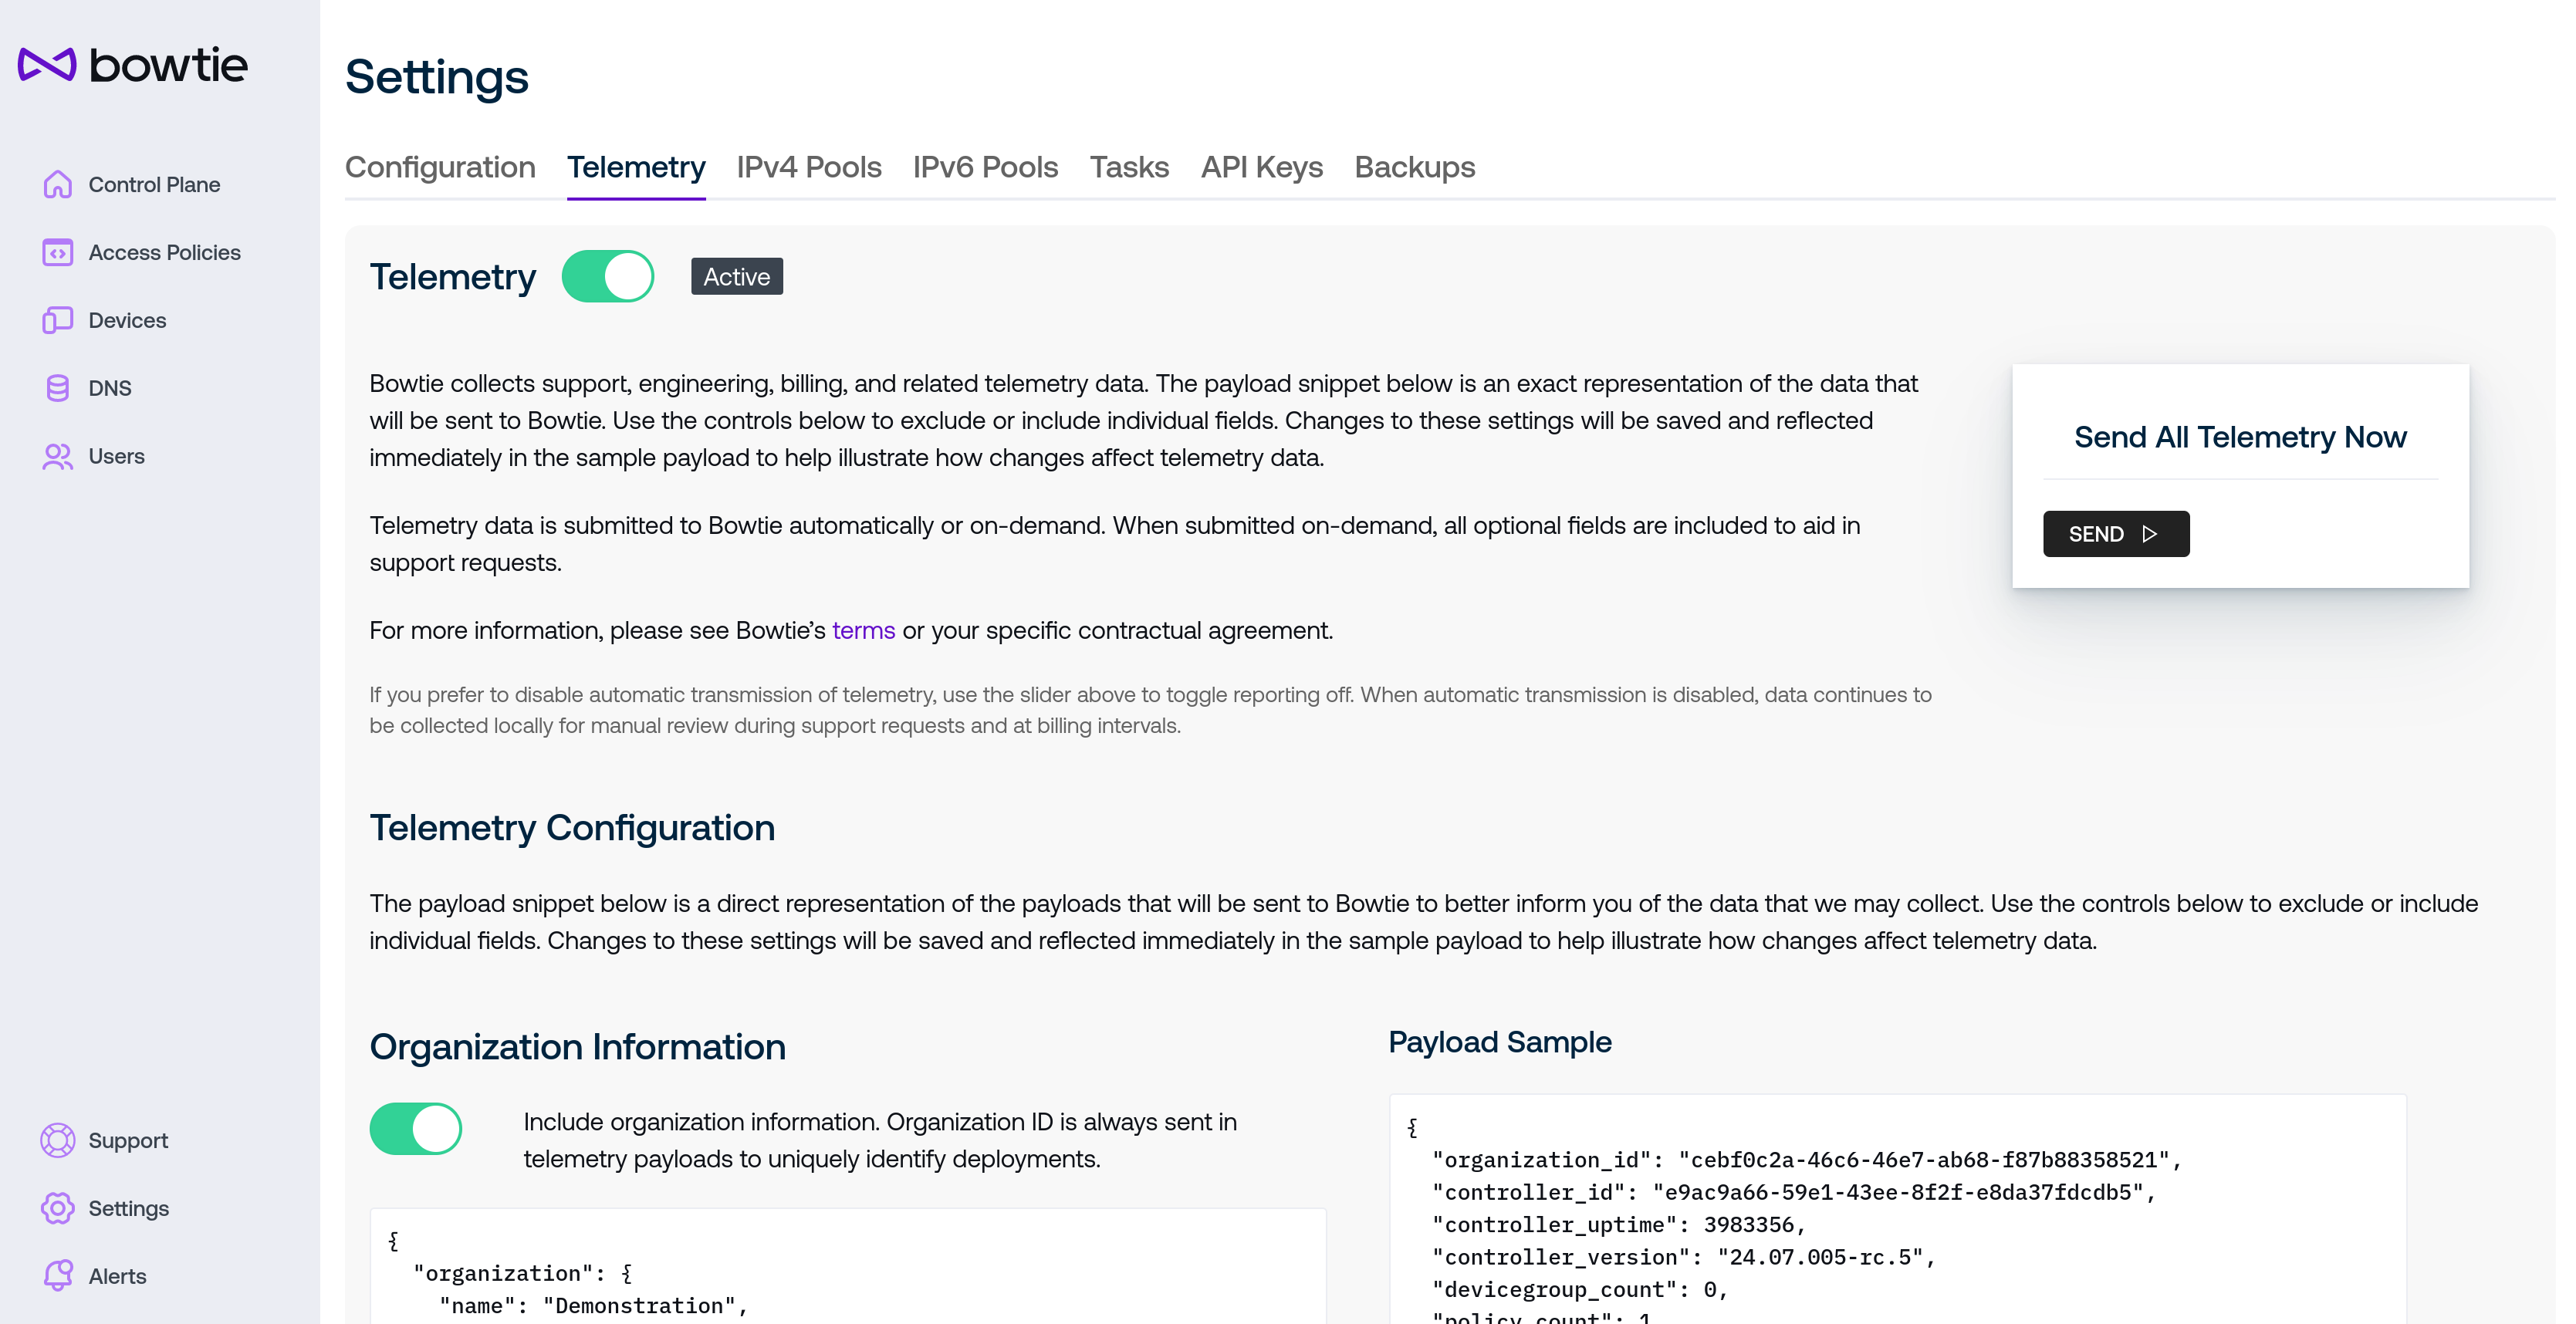Click the play arrow icon on SEND
Screen dimensions: 2576x1324
tap(2150, 534)
